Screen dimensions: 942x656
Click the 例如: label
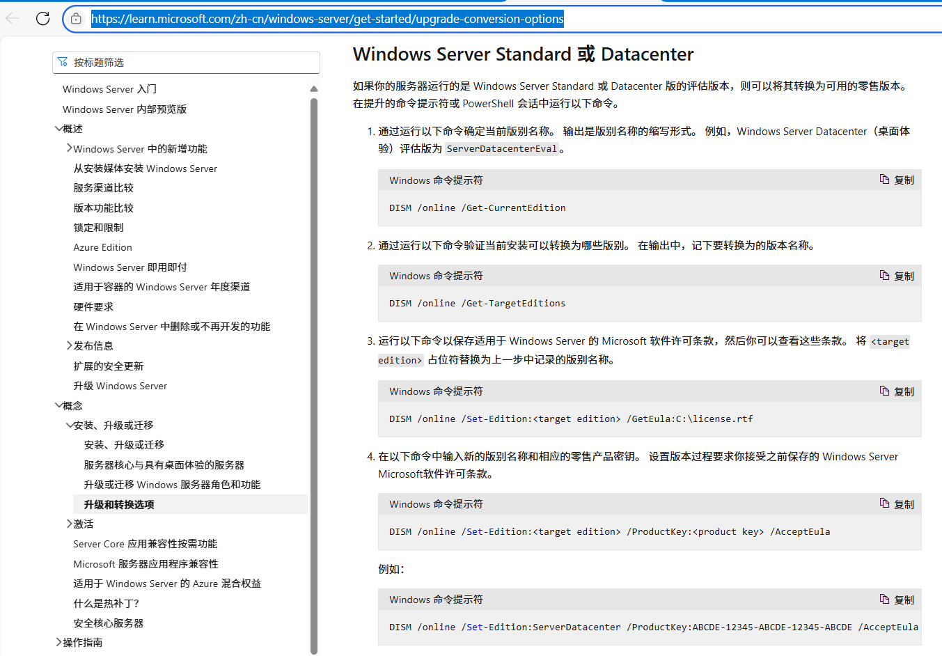coord(391,569)
